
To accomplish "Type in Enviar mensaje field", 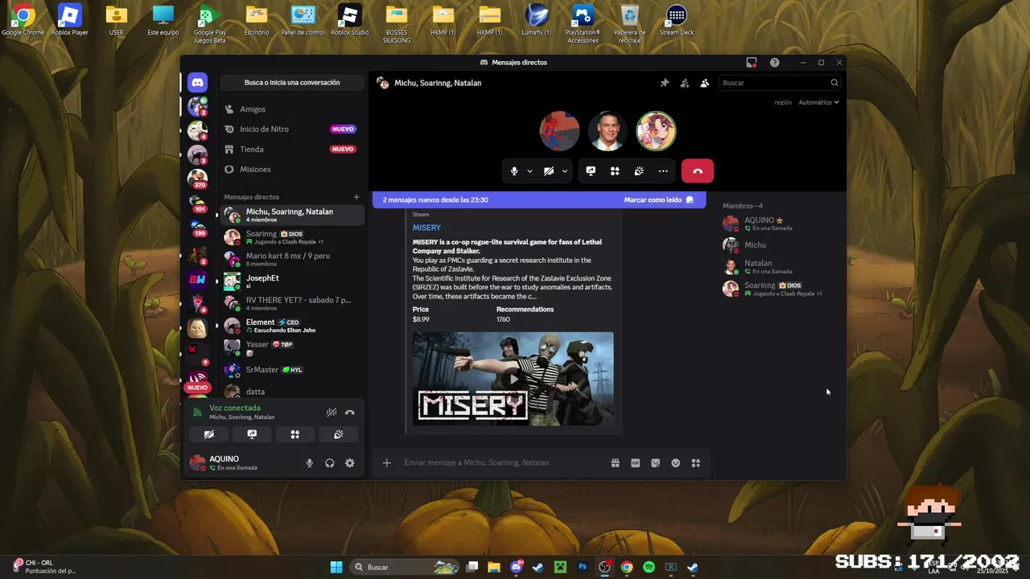I will tap(503, 462).
